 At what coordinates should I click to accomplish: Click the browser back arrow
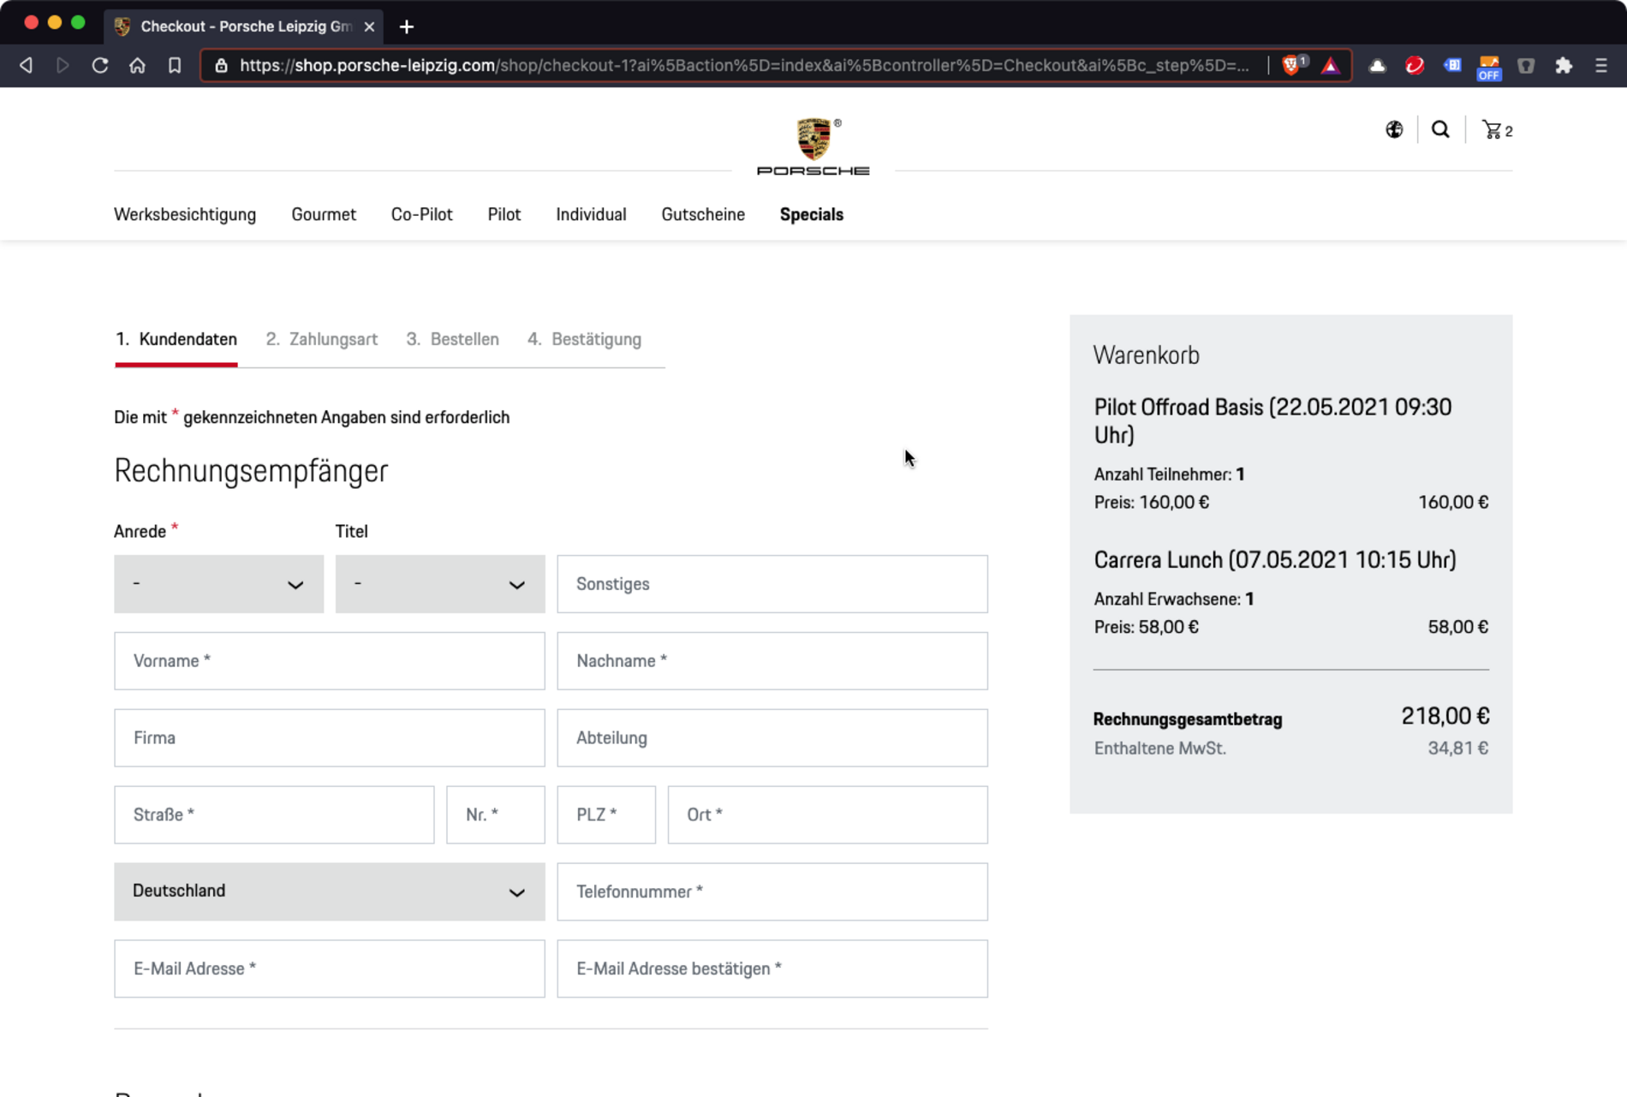pyautogui.click(x=26, y=65)
